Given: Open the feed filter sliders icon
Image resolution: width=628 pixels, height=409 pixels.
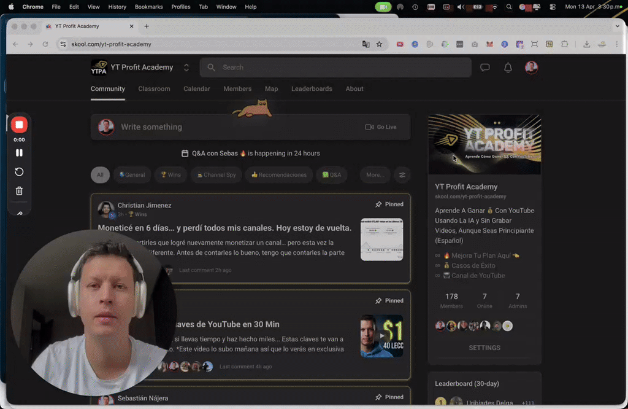Looking at the screenshot, I should coord(402,175).
